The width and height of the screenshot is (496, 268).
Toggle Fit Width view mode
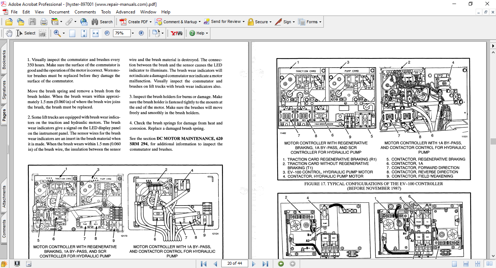[96, 33]
